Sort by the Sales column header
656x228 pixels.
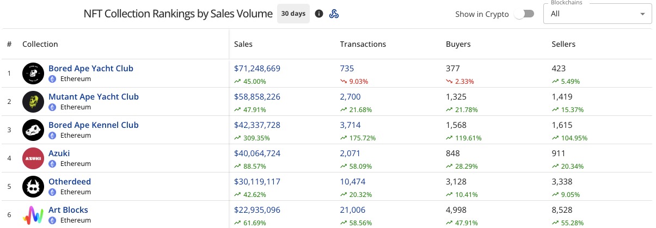point(243,44)
